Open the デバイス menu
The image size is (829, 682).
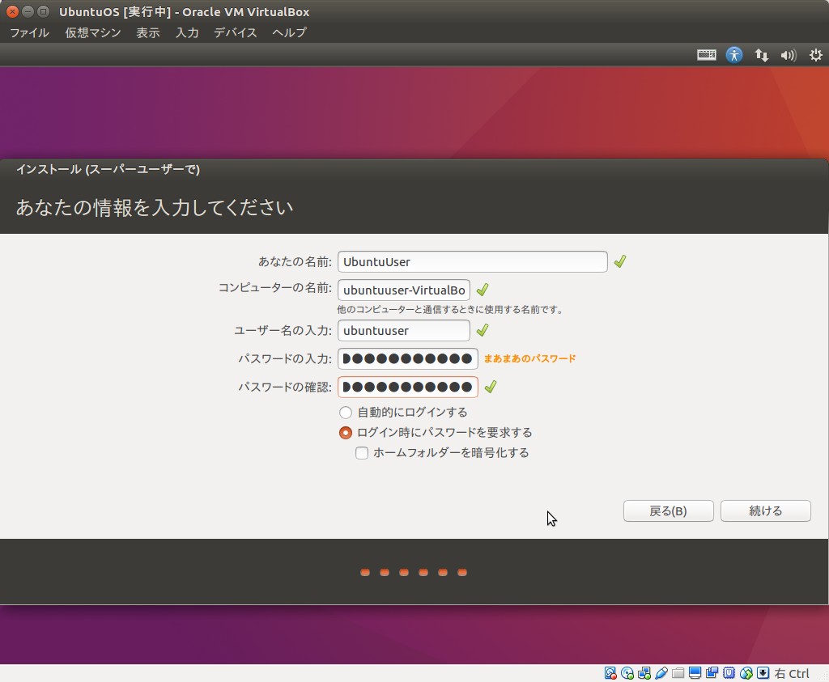point(236,32)
